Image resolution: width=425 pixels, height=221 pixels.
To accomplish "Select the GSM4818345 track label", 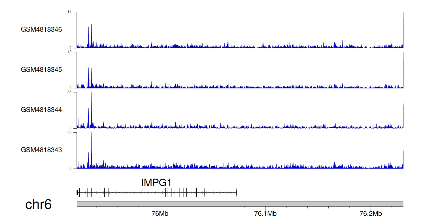I will coord(41,69).
